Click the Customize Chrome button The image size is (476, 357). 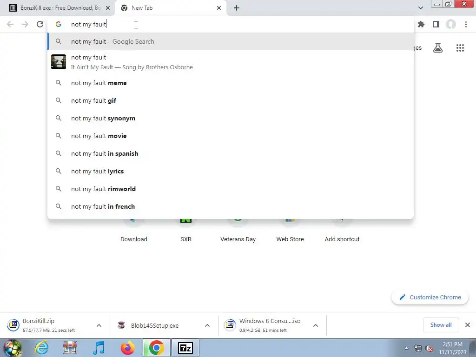pyautogui.click(x=430, y=297)
